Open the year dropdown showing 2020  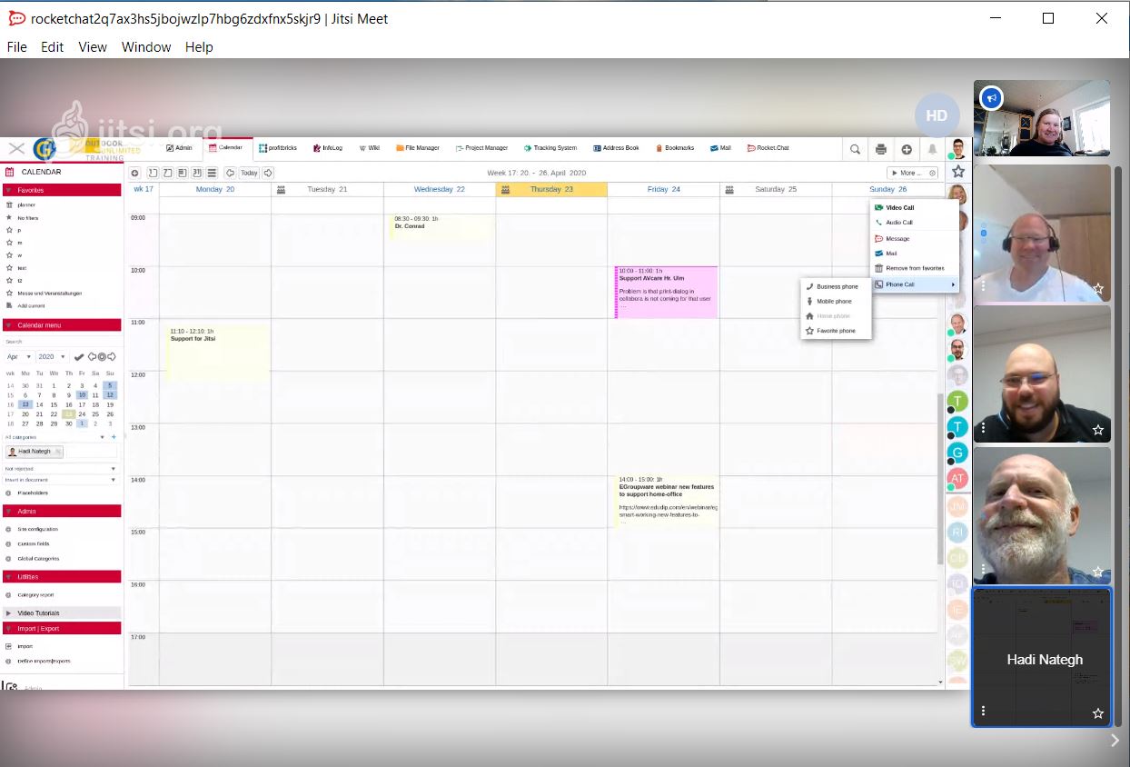point(52,357)
